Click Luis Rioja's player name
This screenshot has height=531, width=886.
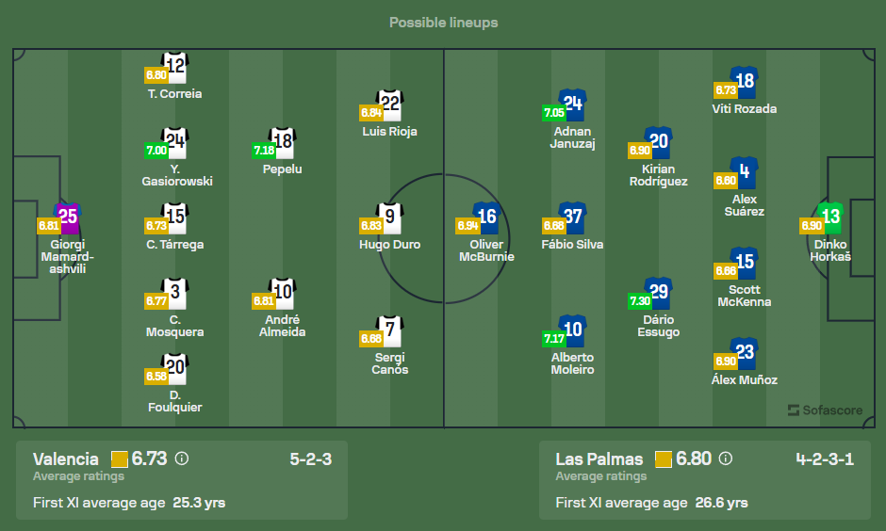(389, 132)
